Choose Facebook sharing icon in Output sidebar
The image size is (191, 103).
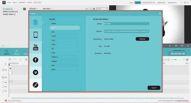pyautogui.click(x=35, y=60)
